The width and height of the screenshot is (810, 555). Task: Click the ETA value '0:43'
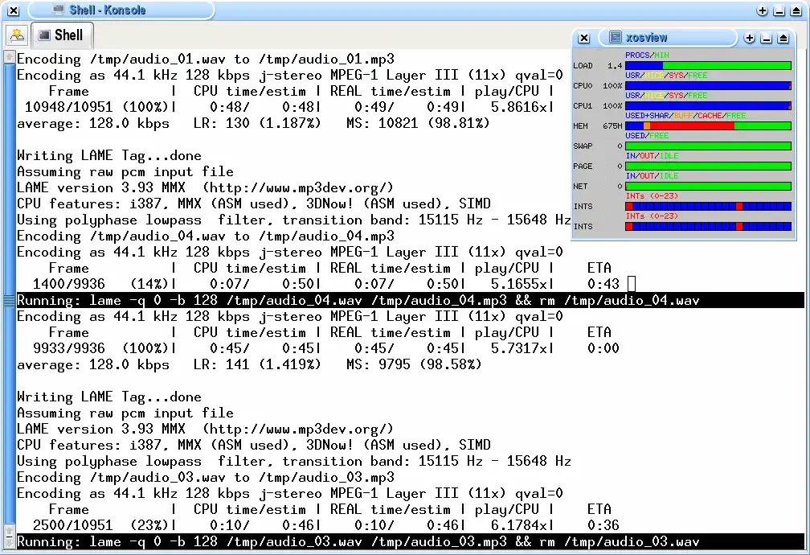603,284
